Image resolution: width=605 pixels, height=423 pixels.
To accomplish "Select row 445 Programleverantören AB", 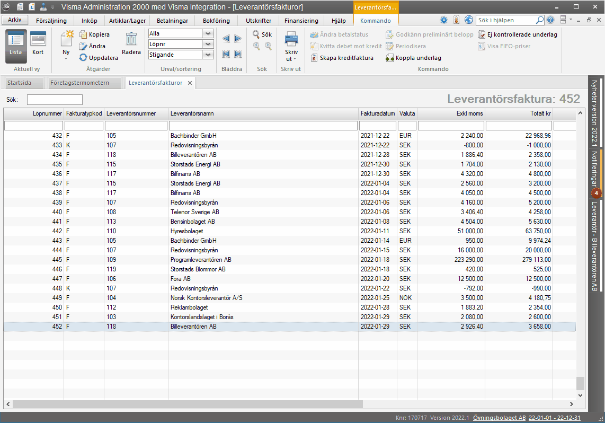I will click(289, 260).
